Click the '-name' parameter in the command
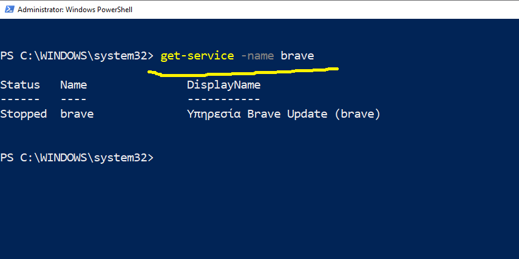The width and height of the screenshot is (519, 259). (257, 56)
